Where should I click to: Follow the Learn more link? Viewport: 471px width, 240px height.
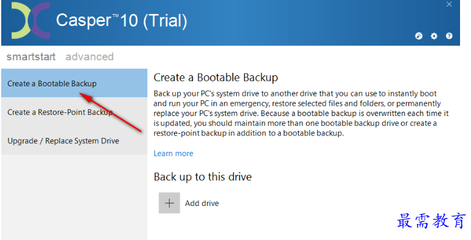pyautogui.click(x=173, y=154)
